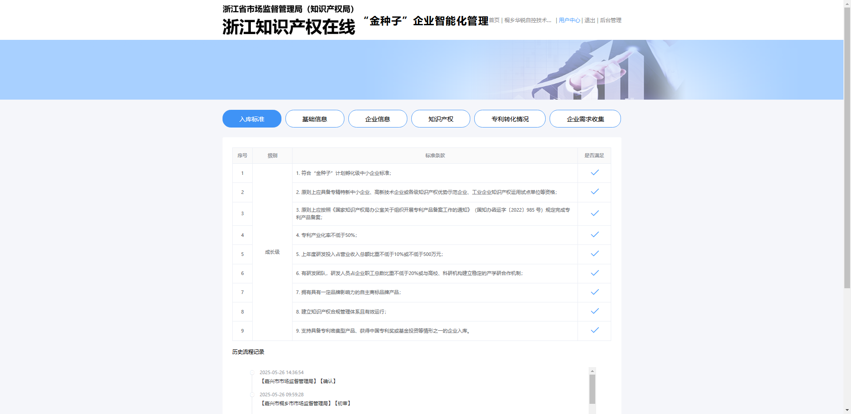Click 退出 to log out
Viewport: 851px width, 414px height.
(x=589, y=20)
